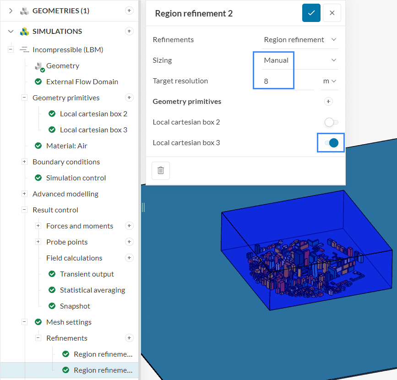Open Field calculations plus icon to add calculation
The image size is (397, 380).
click(x=129, y=258)
